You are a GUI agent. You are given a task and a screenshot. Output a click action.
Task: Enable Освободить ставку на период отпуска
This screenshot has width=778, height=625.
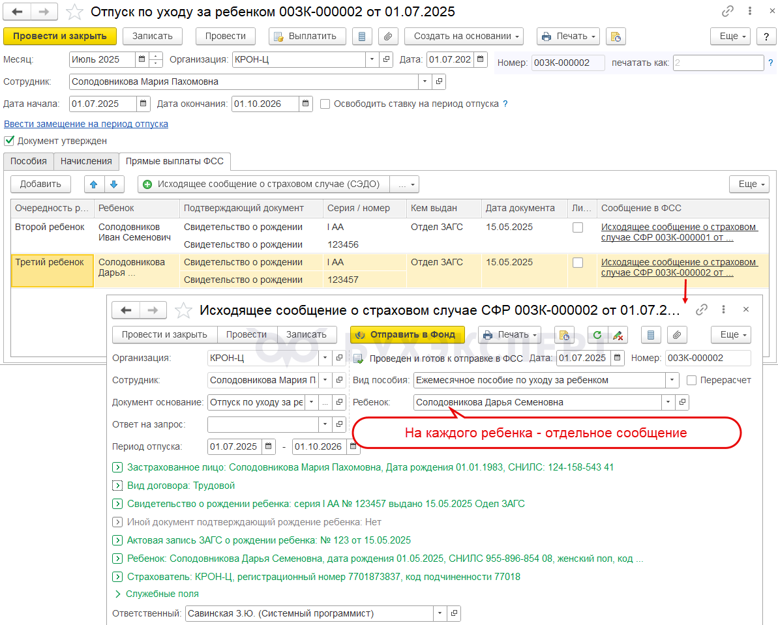point(325,104)
